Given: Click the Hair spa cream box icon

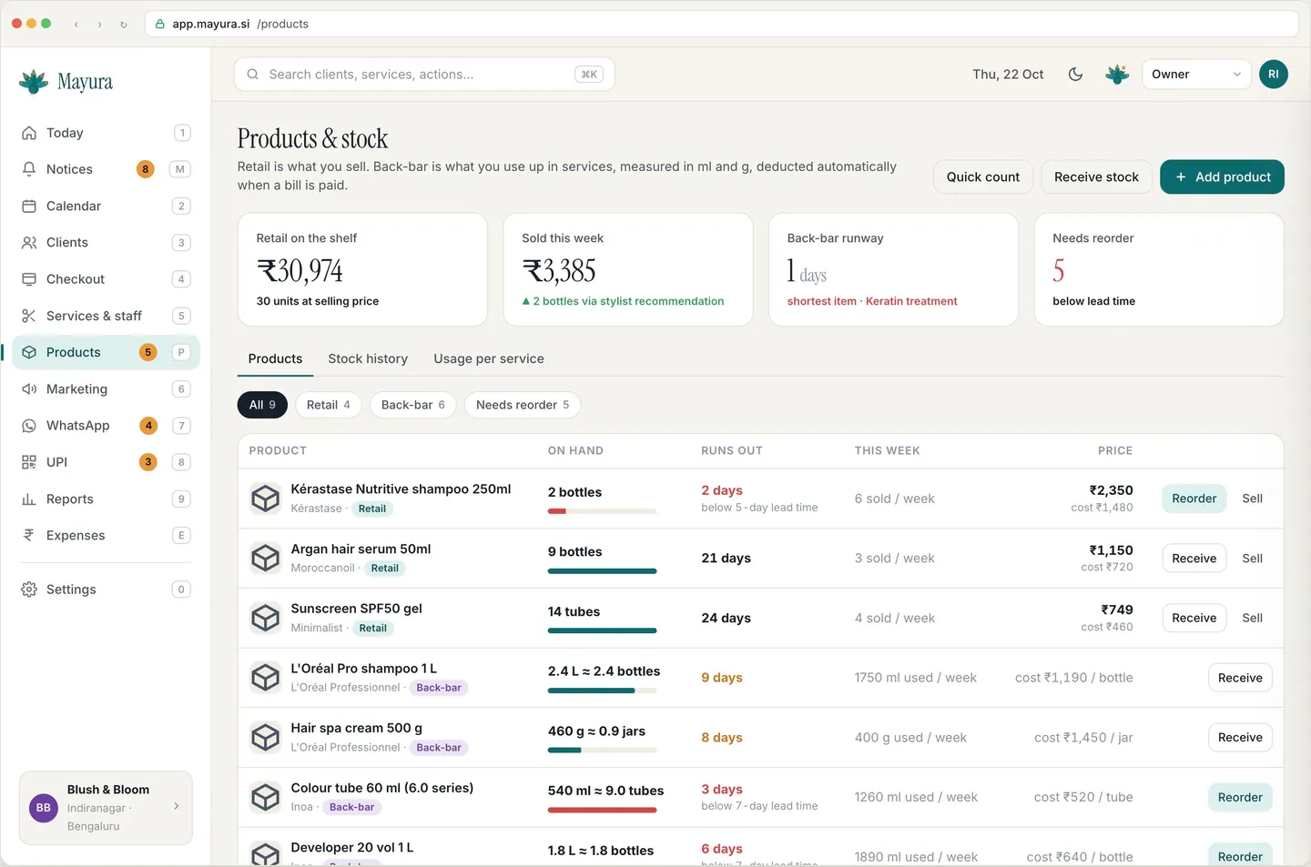Looking at the screenshot, I should tap(265, 738).
